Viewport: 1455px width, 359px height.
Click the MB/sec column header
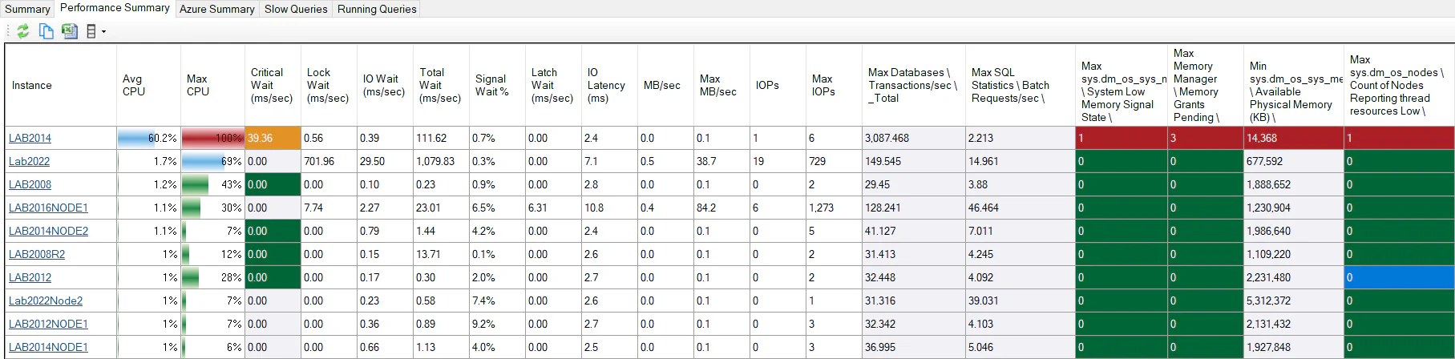pyautogui.click(x=665, y=85)
